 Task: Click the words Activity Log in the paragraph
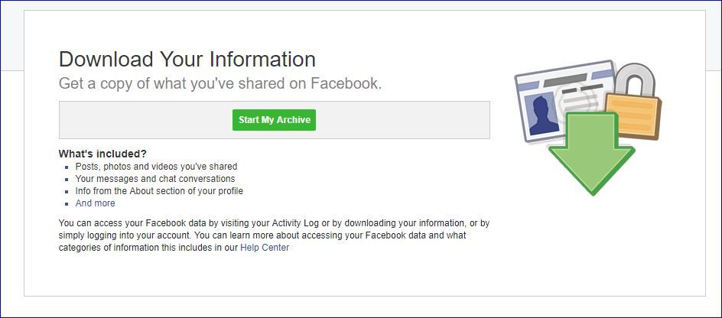point(294,223)
